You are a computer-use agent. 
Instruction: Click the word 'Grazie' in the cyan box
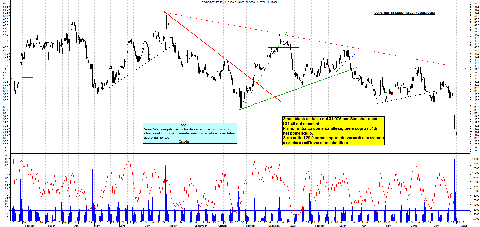click(184, 142)
